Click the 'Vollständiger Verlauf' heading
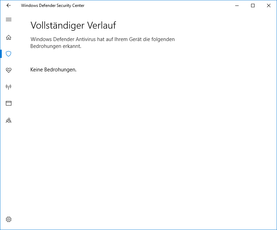Screen dimensions: 277x230 pos(73,26)
